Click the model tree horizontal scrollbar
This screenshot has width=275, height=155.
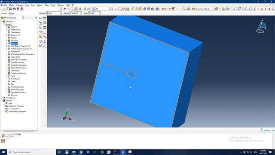pos(19,131)
